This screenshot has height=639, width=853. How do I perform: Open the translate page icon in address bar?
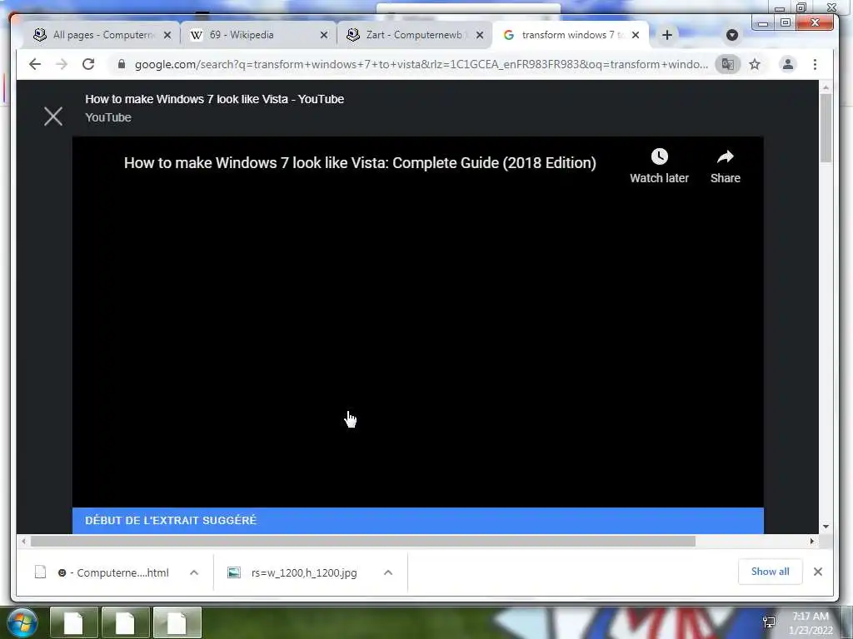(728, 65)
